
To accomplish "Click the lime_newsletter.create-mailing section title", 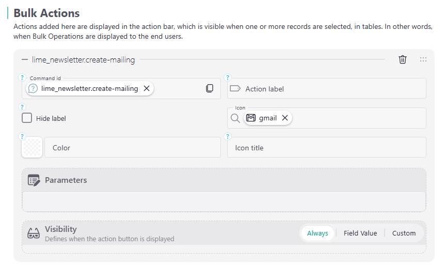I will [x=84, y=60].
